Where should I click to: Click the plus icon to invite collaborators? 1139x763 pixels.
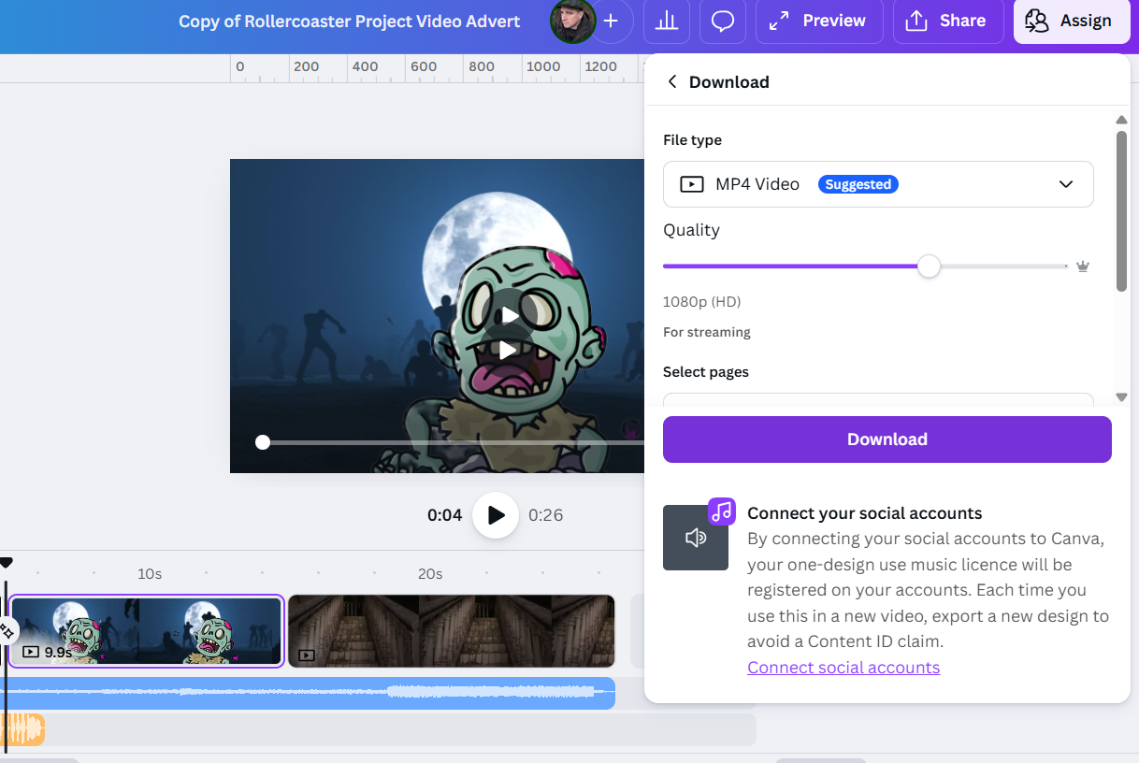pyautogui.click(x=613, y=21)
